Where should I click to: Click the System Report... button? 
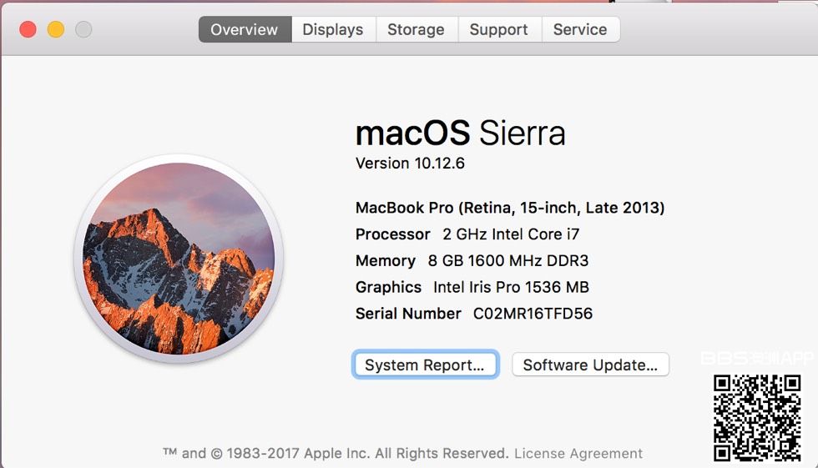pyautogui.click(x=425, y=365)
